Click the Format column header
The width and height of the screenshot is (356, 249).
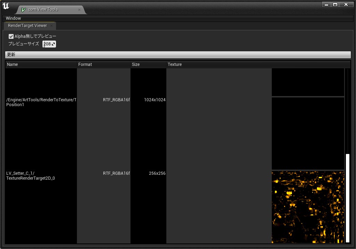click(x=103, y=65)
